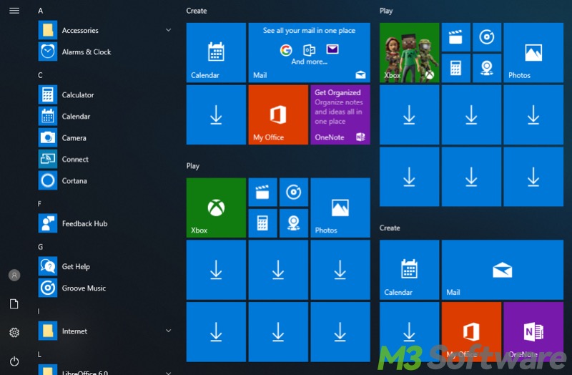
Task: Open Photos tile in group with Xbox avatars tile
Action: tap(533, 52)
